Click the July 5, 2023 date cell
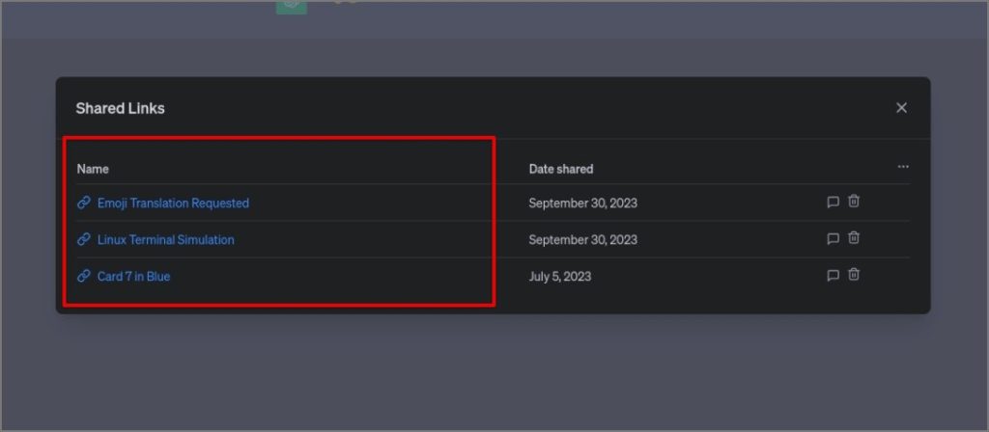The width and height of the screenshot is (989, 432). pyautogui.click(x=560, y=276)
